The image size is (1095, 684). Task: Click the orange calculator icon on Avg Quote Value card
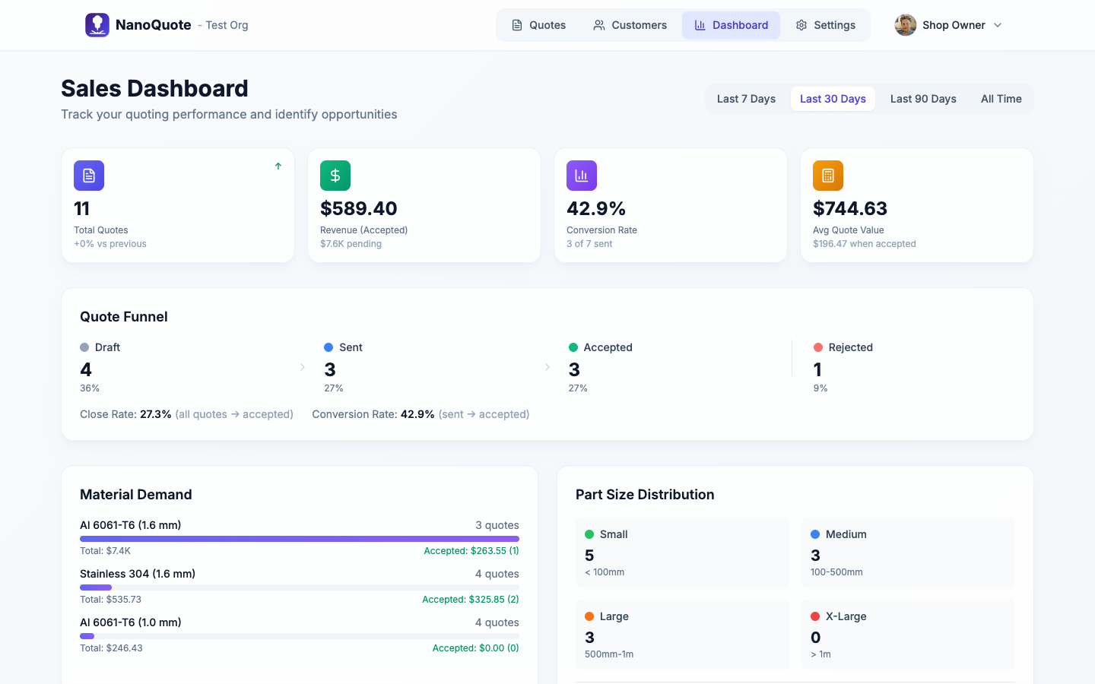pyautogui.click(x=827, y=176)
